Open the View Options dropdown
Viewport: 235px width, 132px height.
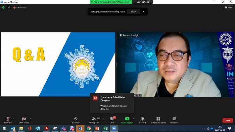tap(144, 2)
